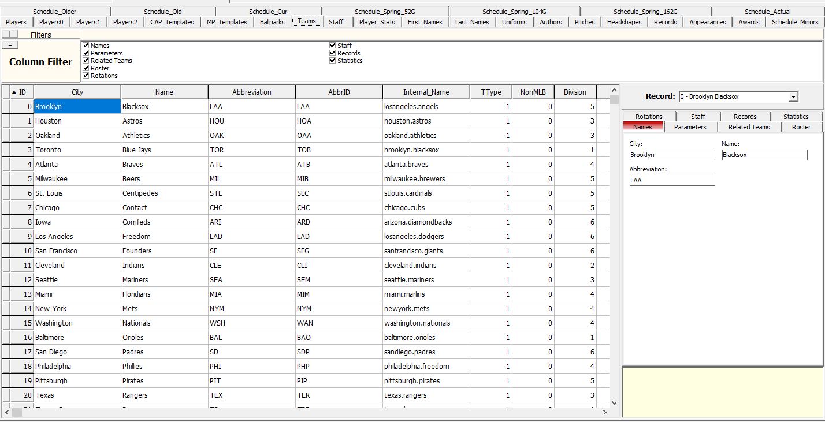Select the atlanta.braves internal name cell
This screenshot has height=422, width=825.
click(x=426, y=165)
